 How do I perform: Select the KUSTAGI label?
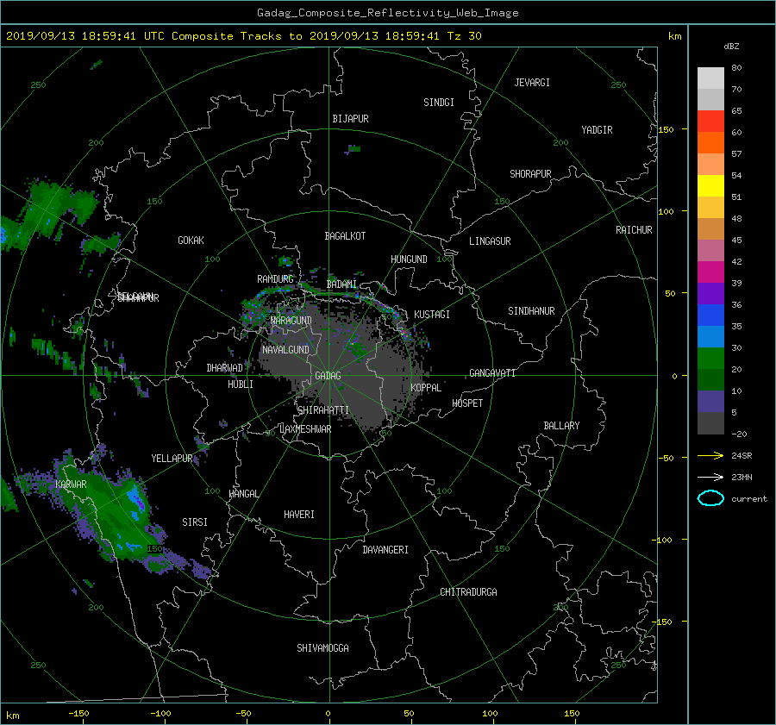point(432,315)
